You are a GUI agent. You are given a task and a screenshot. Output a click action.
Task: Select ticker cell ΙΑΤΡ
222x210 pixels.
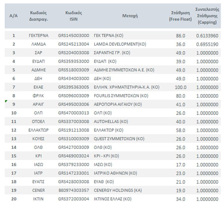point(38,173)
